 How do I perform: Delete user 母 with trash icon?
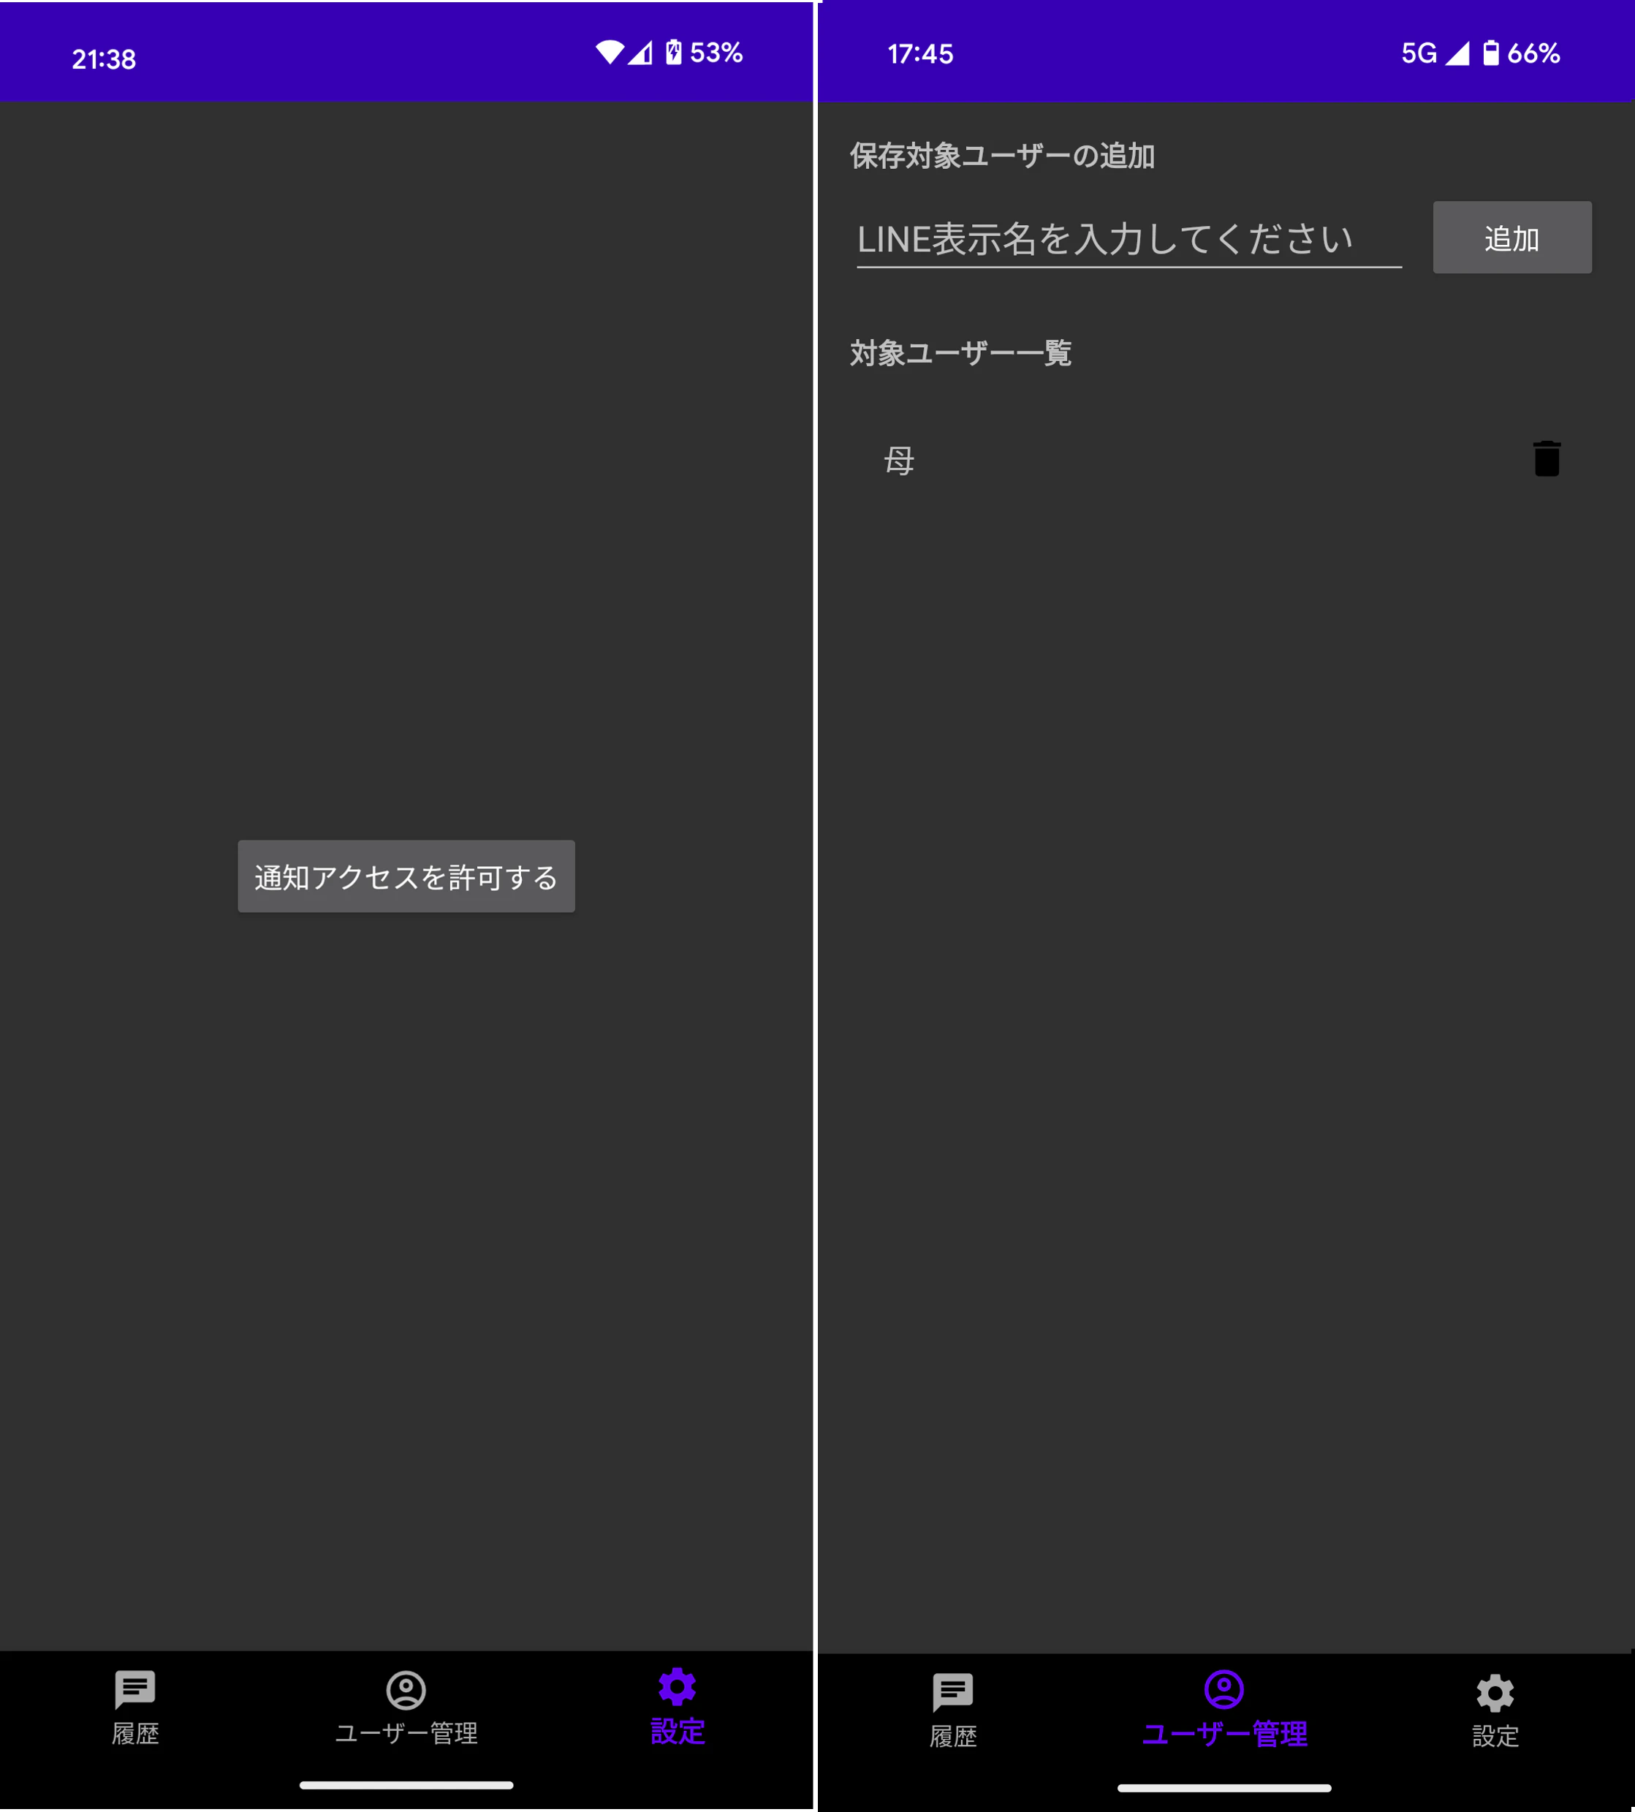tap(1546, 459)
